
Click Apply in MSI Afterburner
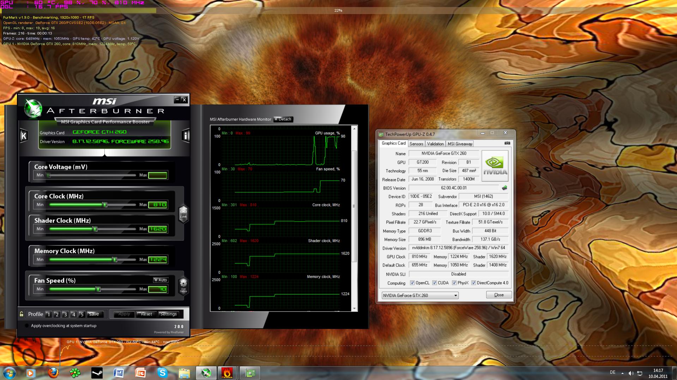click(x=124, y=314)
